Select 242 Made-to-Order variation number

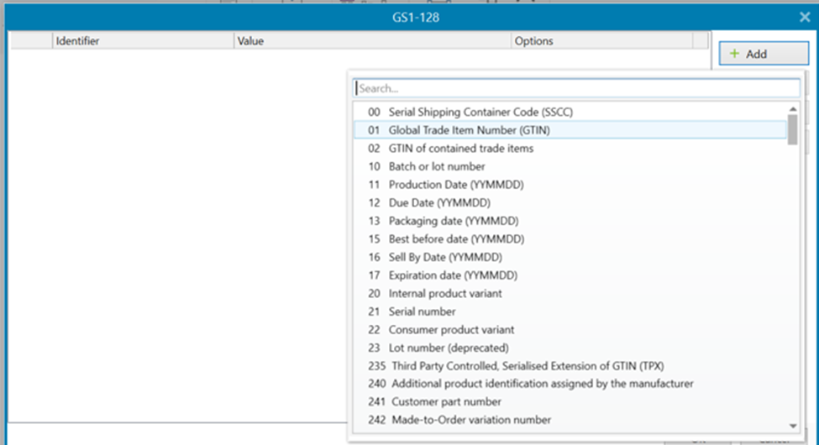coord(470,420)
